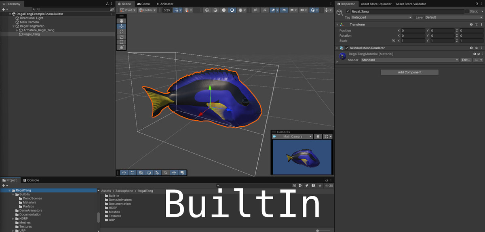Click Zacxophone in the breadcrumb path
This screenshot has height=232, width=485.
click(124, 191)
